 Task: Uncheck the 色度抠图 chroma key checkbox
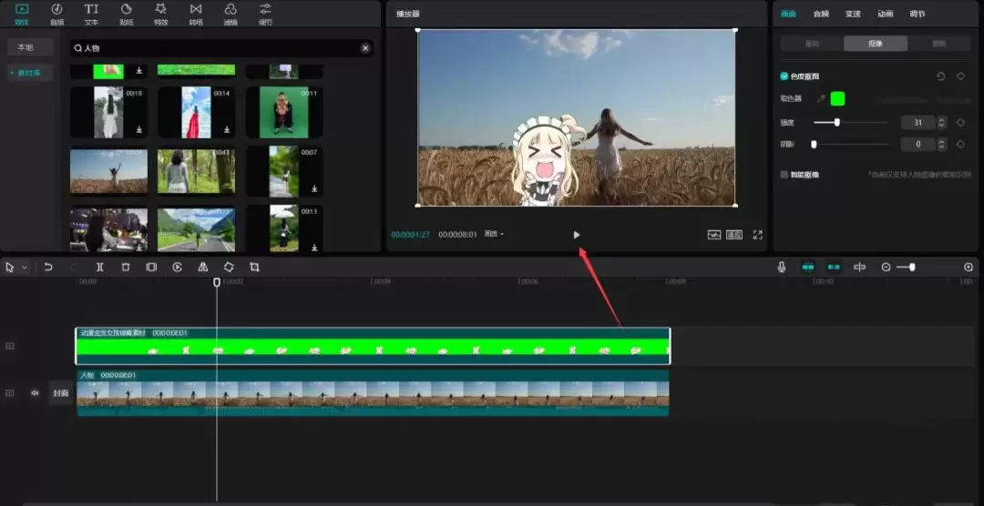(x=784, y=76)
